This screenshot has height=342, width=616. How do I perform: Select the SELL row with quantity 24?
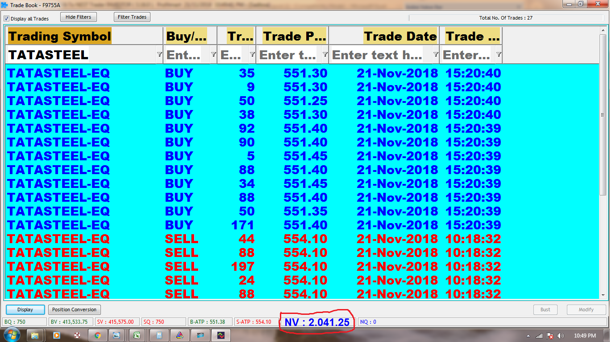302,280
